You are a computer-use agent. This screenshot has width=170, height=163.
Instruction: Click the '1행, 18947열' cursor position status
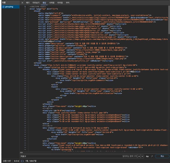(31, 161)
